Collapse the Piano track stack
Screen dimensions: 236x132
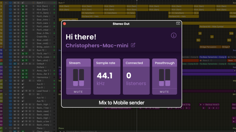[x=6, y=128]
